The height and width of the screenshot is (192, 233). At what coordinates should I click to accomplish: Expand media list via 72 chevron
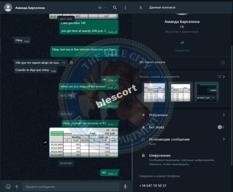click(224, 77)
